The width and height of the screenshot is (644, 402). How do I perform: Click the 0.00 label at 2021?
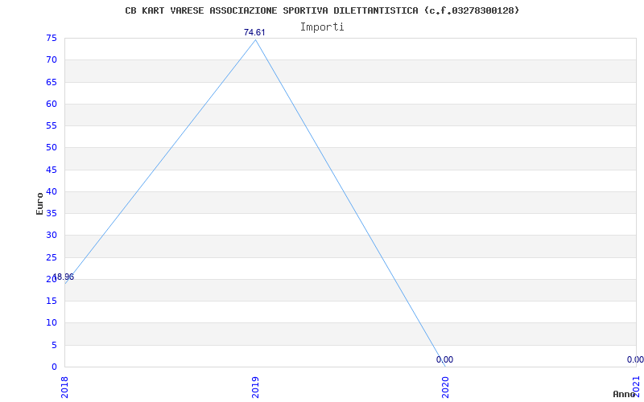(x=635, y=359)
